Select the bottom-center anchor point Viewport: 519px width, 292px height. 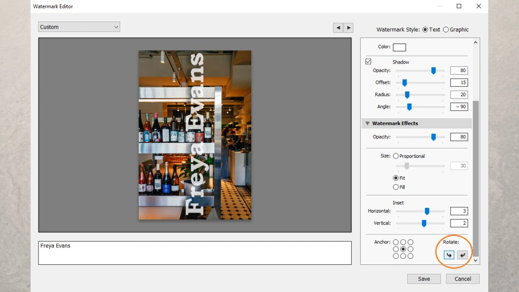(x=403, y=256)
